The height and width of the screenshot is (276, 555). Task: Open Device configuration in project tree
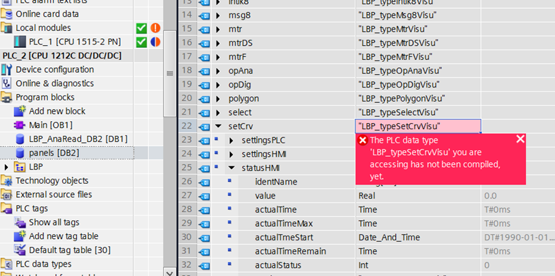click(55, 69)
